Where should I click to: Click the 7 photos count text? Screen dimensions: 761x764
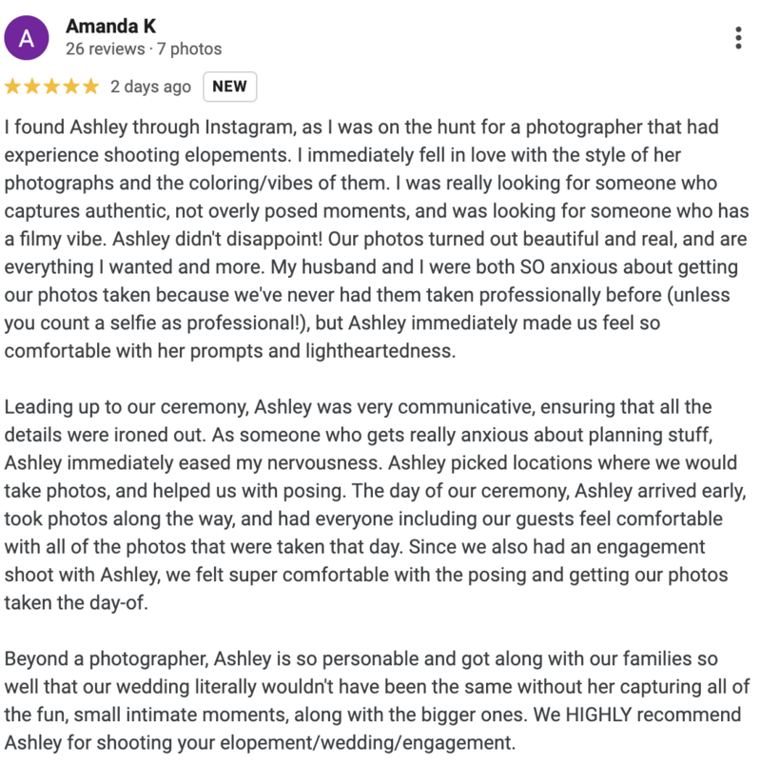click(189, 49)
